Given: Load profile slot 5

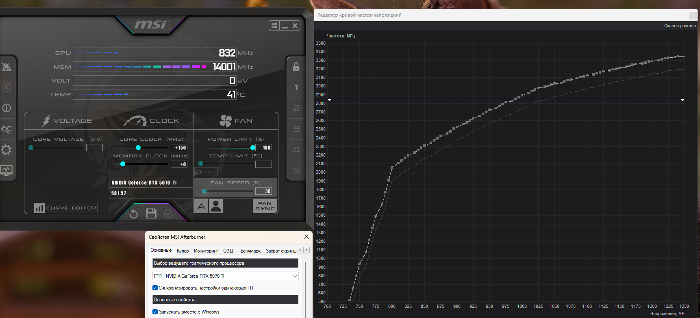Looking at the screenshot, I should coord(296,170).
